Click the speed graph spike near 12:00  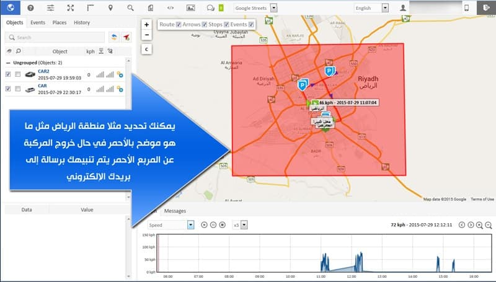point(360,262)
